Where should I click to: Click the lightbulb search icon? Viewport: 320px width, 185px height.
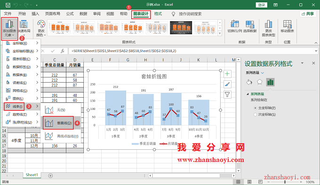173,14
